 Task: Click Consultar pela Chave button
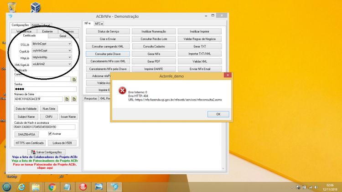pyautogui.click(x=108, y=54)
